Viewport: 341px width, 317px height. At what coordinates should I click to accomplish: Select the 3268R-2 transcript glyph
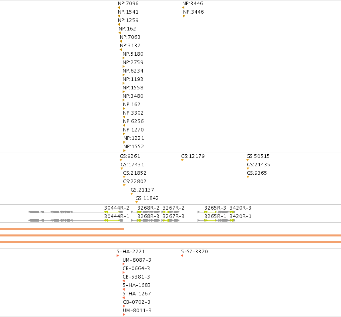pos(146,212)
